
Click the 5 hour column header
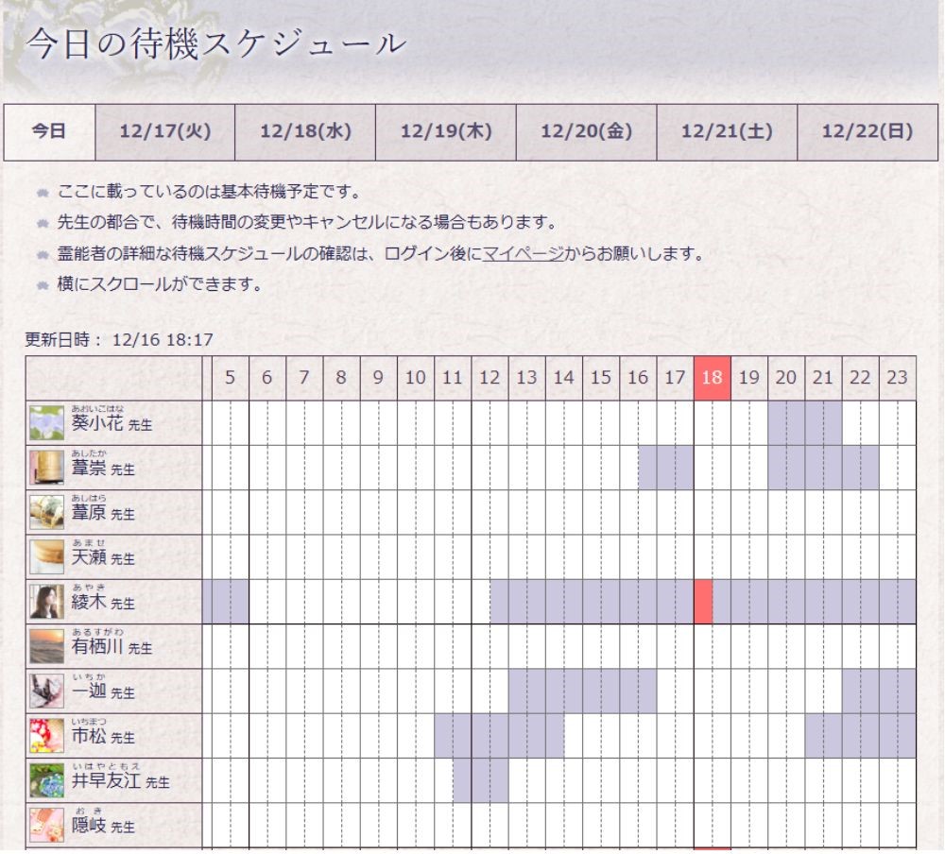pyautogui.click(x=231, y=378)
